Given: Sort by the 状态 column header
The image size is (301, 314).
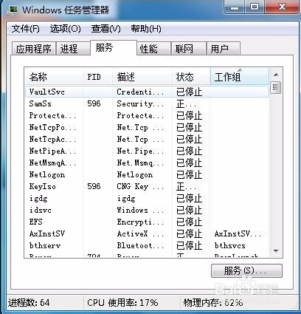Looking at the screenshot, I should tap(191, 77).
